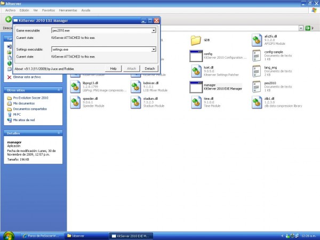The image size is (320, 240).
Task: Open the Ver menu in Explorer
Action: [x=36, y=10]
